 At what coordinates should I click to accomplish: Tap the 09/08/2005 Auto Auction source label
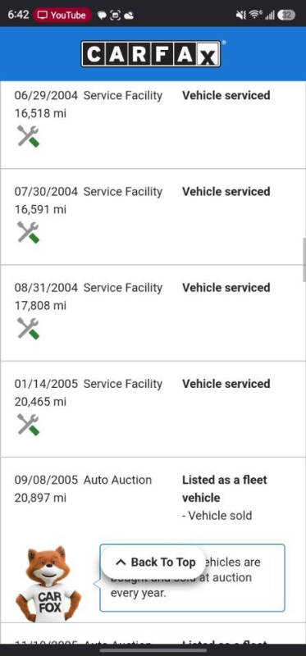pyautogui.click(x=117, y=480)
